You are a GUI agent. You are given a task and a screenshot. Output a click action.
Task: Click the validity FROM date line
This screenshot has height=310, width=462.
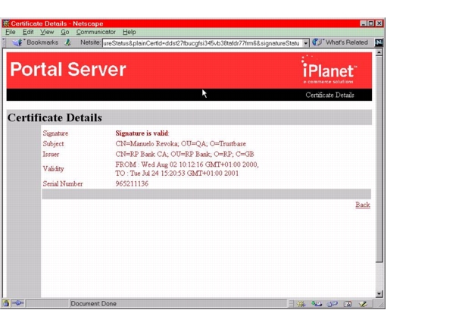point(187,164)
